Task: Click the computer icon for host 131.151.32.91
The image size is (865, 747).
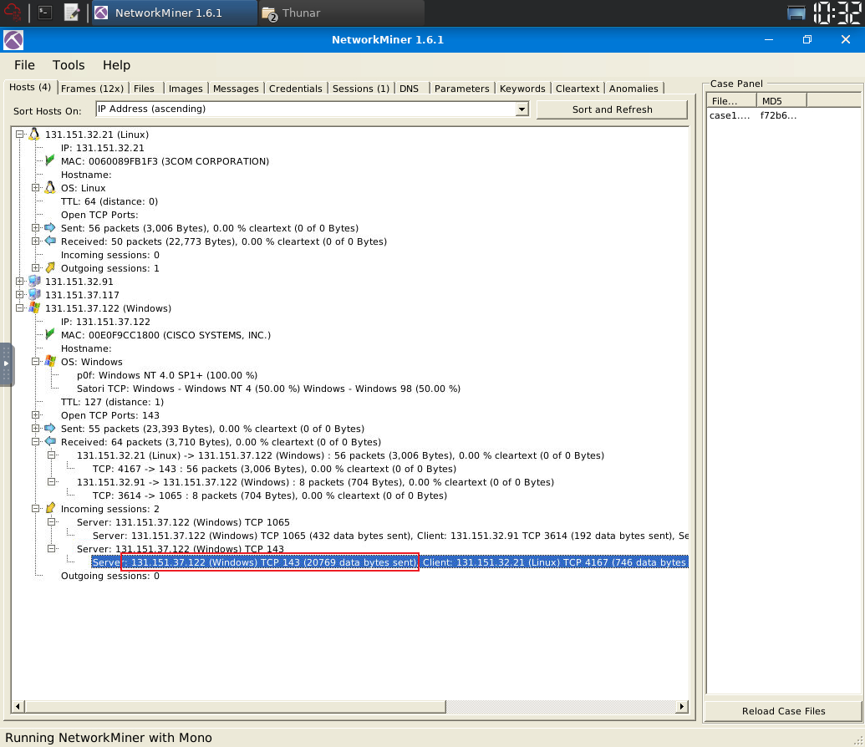Action: coord(34,282)
